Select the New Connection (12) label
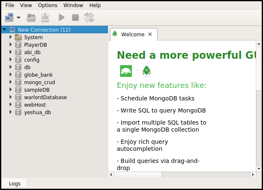Image resolution: width=263 pixels, height=190 pixels. pos(44,30)
